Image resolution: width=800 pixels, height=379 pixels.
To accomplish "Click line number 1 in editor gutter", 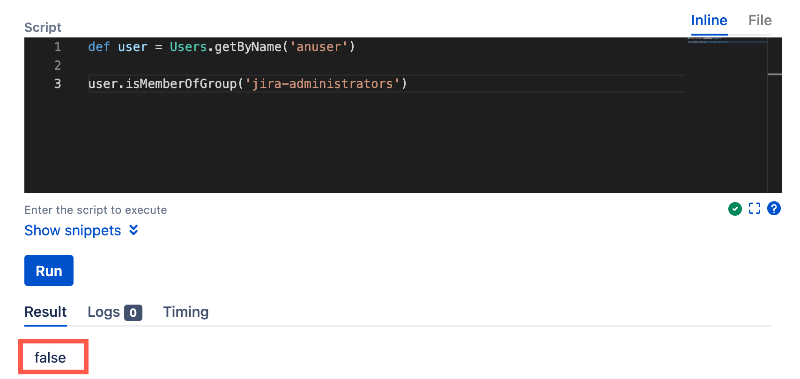I will tap(58, 47).
